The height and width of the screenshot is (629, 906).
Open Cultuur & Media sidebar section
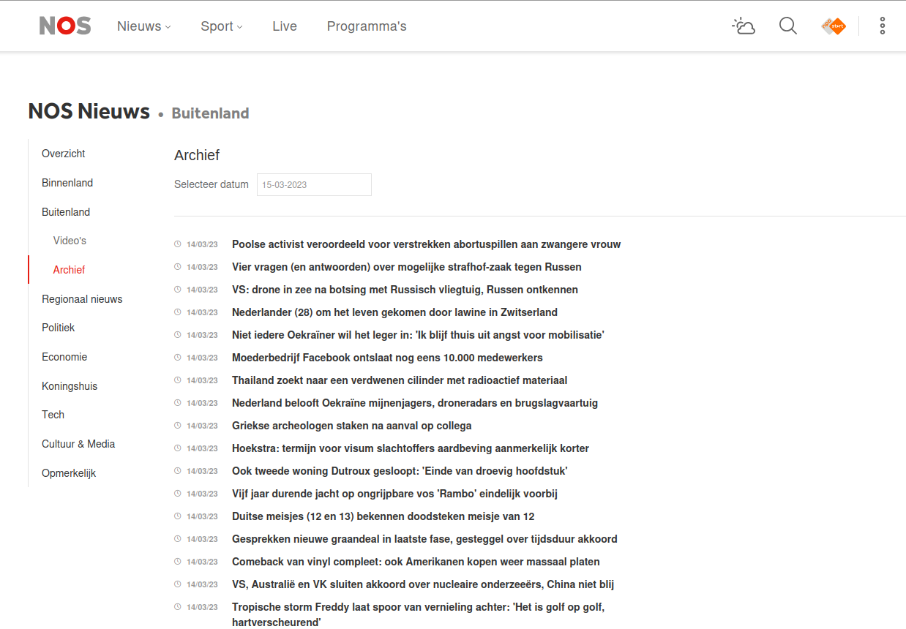78,444
